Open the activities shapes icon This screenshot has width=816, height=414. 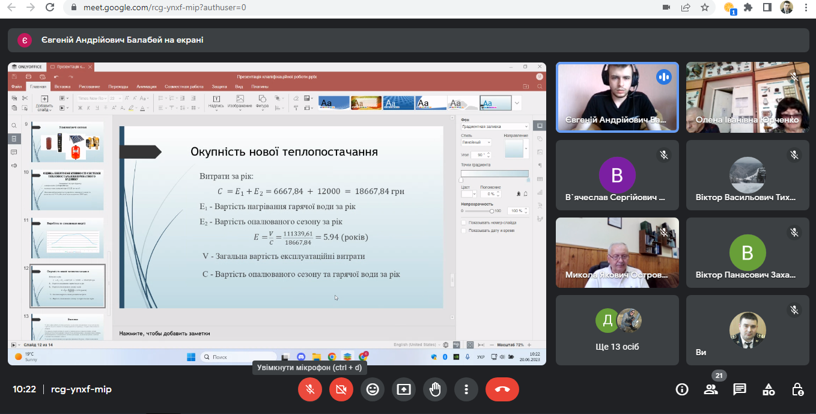[x=769, y=389]
